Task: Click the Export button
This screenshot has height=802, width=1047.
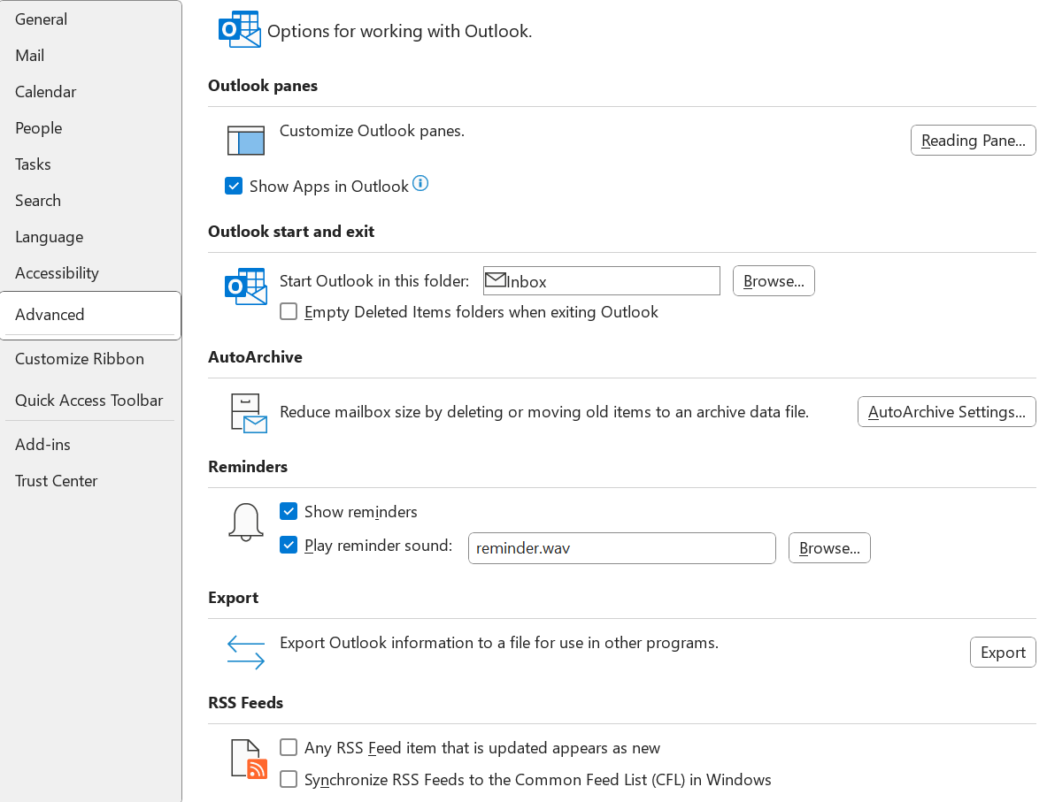Action: (x=1003, y=652)
